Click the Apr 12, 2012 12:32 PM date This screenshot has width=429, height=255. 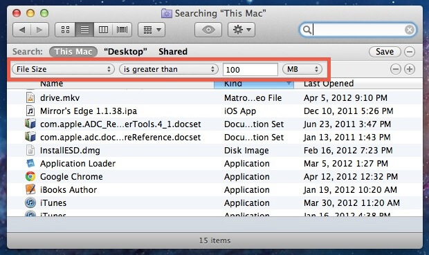351,176
